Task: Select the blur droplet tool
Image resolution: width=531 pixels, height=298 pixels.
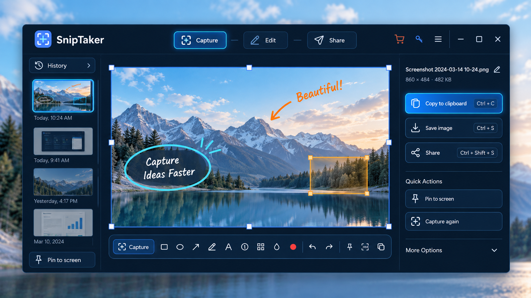Action: click(277, 247)
